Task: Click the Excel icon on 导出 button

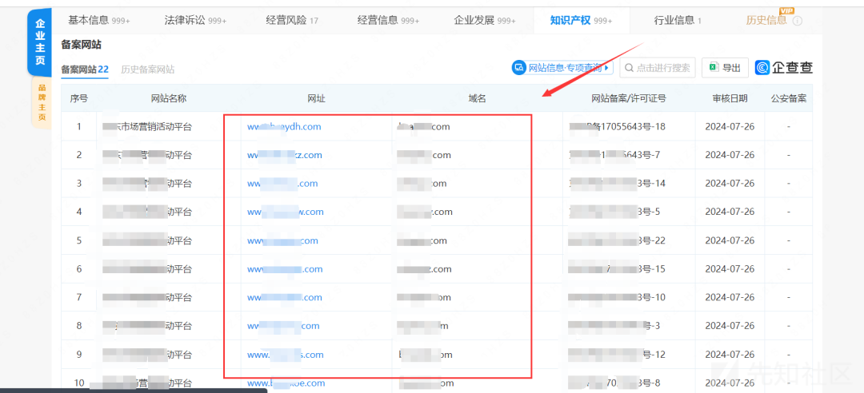Action: pyautogui.click(x=713, y=68)
